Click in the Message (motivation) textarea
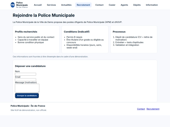The height and width of the screenshot is (127, 170). coord(27,88)
